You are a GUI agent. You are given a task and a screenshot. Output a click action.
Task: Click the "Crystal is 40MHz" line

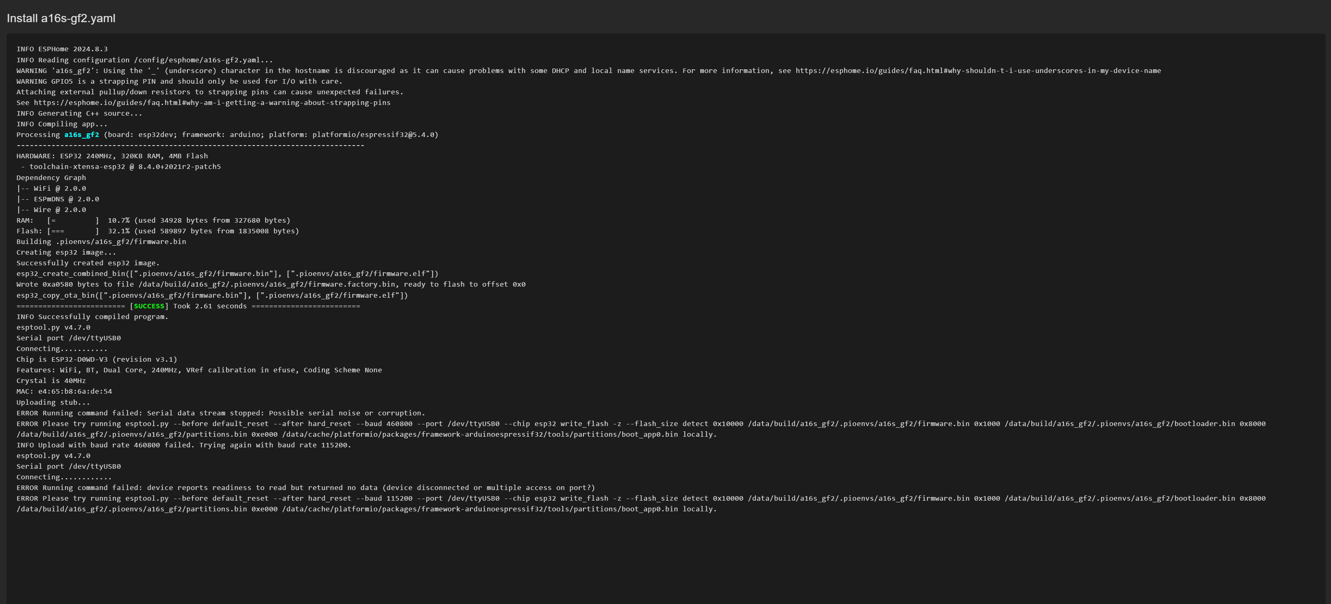pos(51,381)
